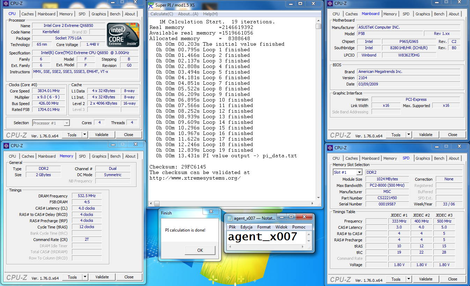Click the 13.431s PI value output line
This screenshot has height=286, width=470.
(x=226, y=156)
